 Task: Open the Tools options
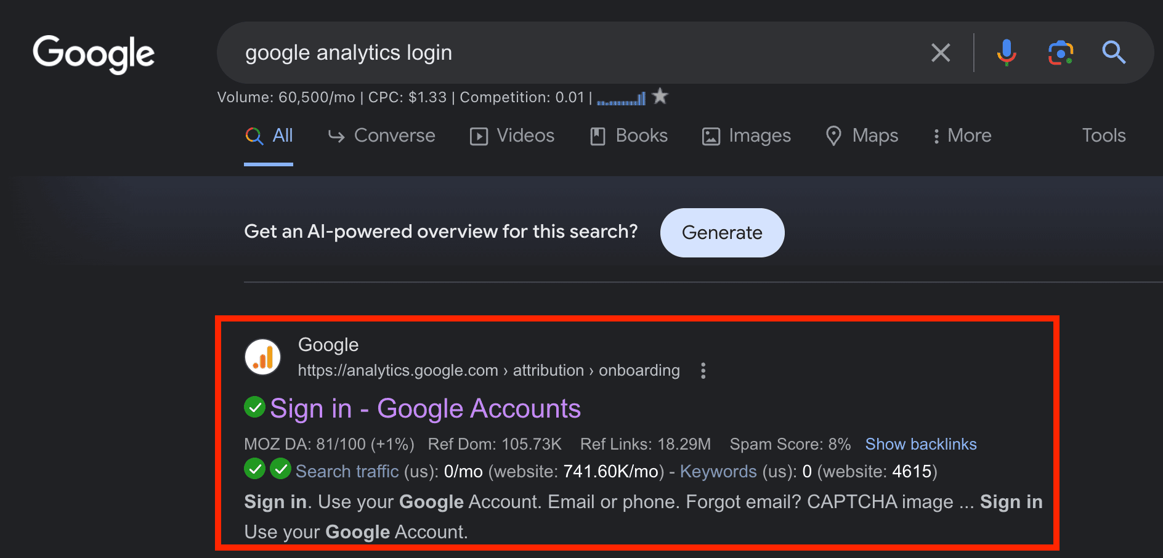point(1104,135)
